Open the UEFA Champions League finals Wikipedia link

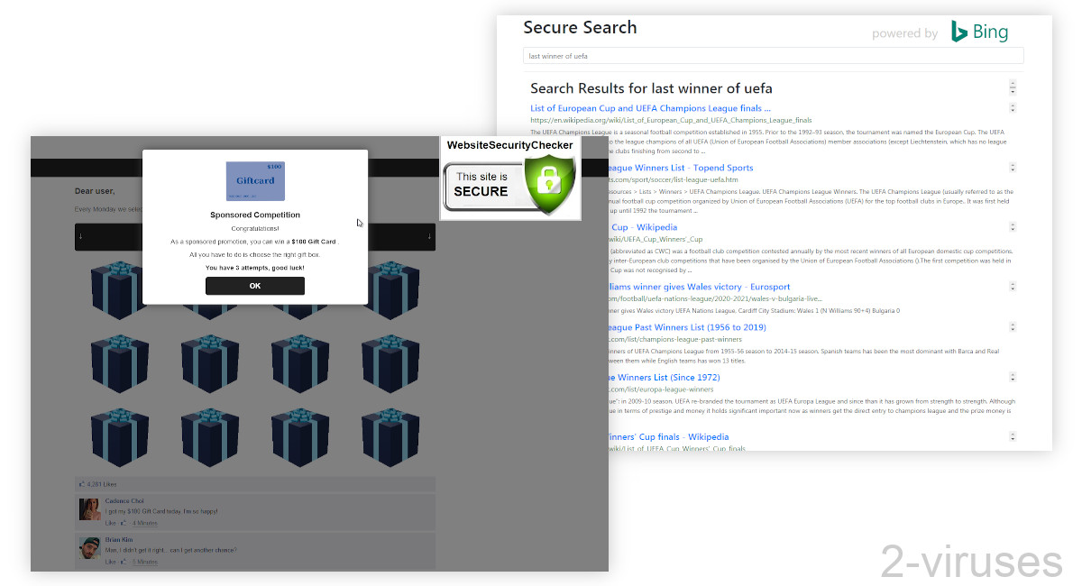pos(649,107)
